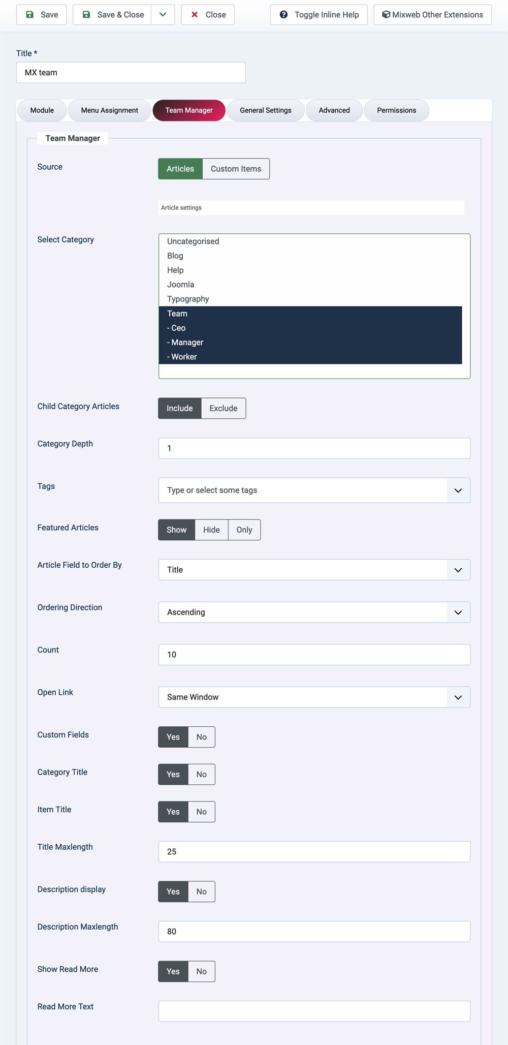508x1045 pixels.
Task: Expand the Save & Close dropdown arrow
Action: (x=163, y=15)
